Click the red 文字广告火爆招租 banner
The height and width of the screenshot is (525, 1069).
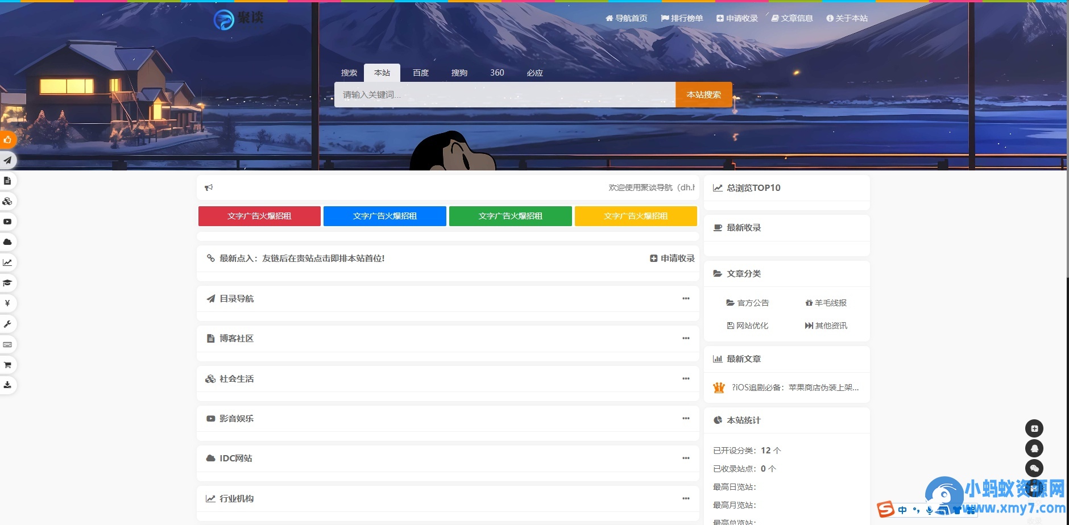tap(259, 216)
